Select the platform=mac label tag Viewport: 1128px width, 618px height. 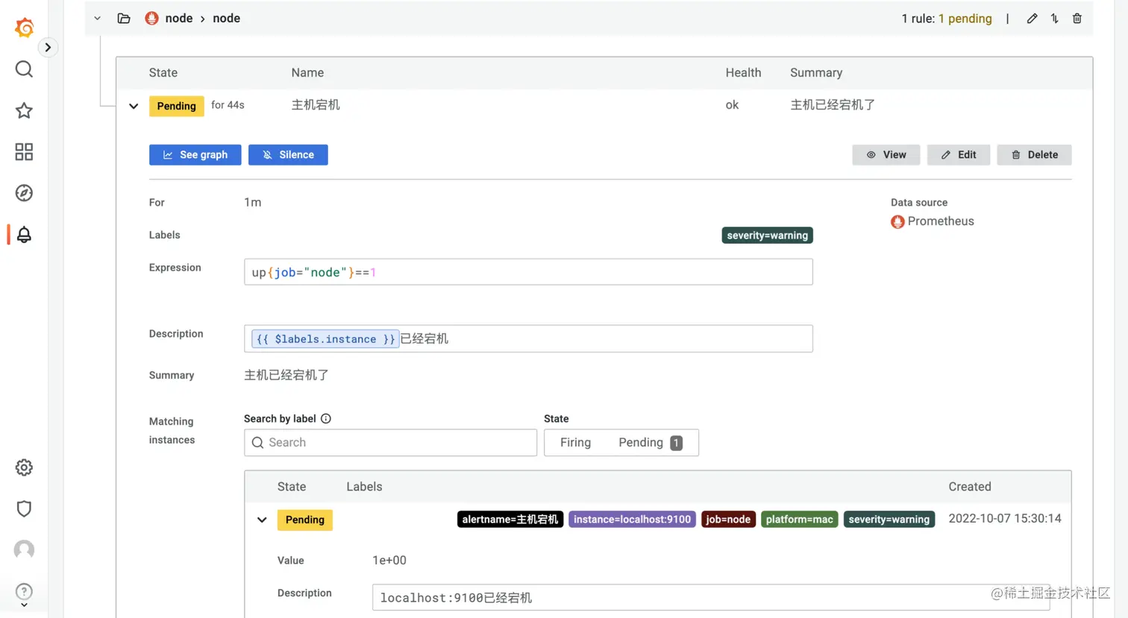click(x=800, y=520)
